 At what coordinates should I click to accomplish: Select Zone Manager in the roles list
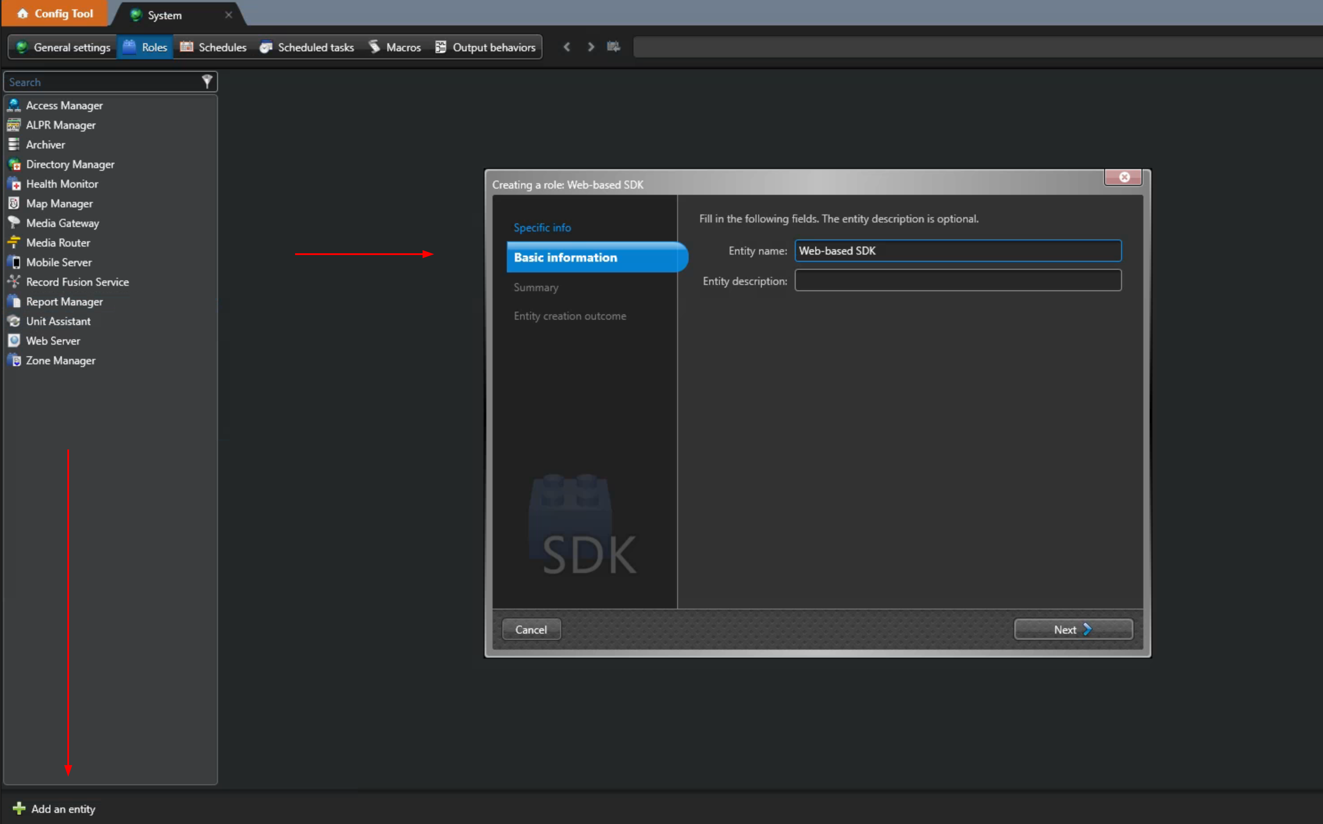coord(111,360)
